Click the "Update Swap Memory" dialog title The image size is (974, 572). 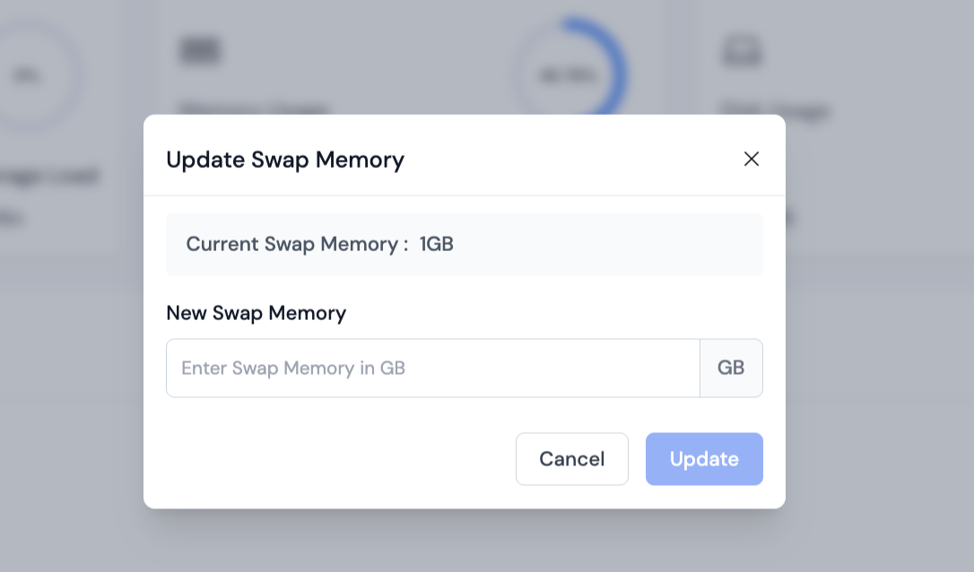[x=285, y=160]
